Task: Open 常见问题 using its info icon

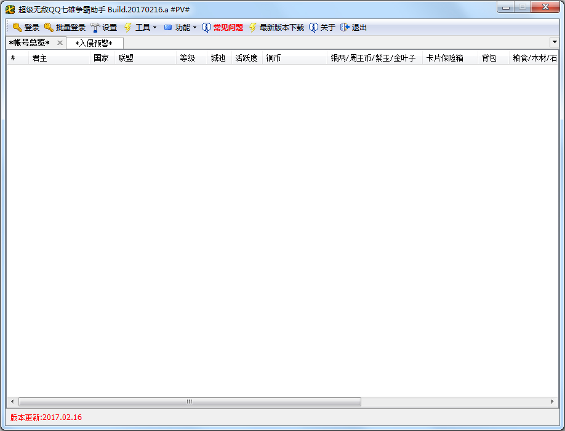Action: pos(205,27)
